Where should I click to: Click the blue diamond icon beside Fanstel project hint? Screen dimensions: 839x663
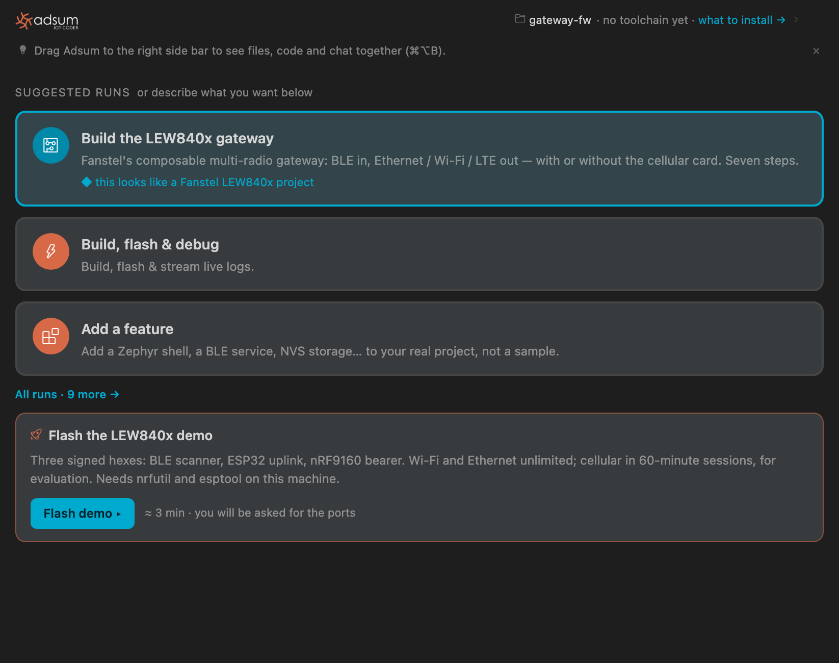[x=87, y=182]
